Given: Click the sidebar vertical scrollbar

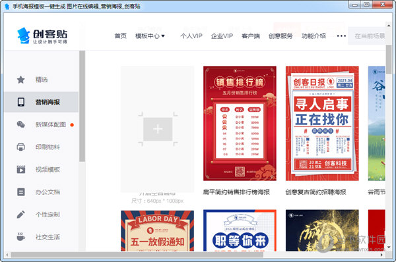Looking at the screenshot, I should [82, 106].
